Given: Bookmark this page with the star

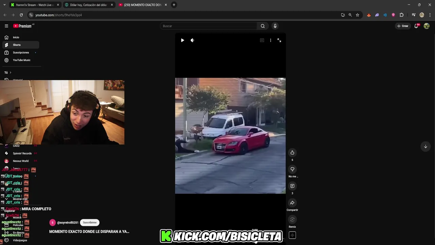Looking at the screenshot, I should coord(358,15).
